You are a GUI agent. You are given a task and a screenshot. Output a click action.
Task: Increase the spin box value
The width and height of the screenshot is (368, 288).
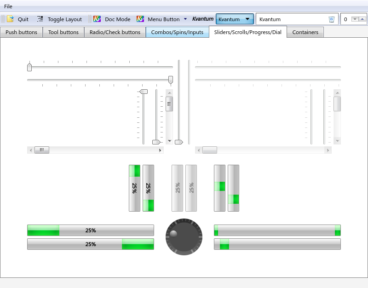(x=362, y=19)
